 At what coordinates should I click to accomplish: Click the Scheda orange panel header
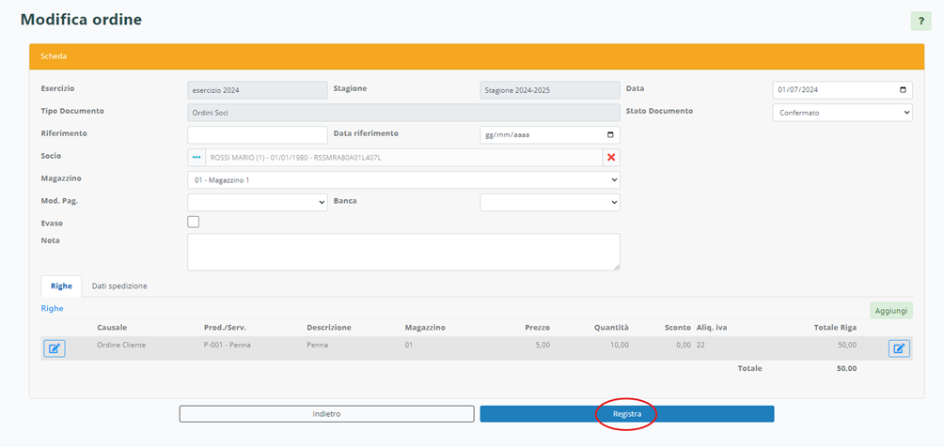tap(470, 56)
